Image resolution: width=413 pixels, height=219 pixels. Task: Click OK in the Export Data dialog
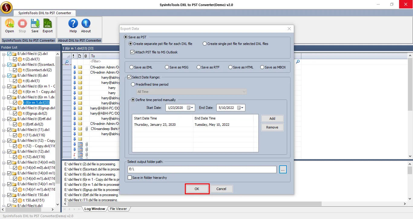tap(197, 189)
